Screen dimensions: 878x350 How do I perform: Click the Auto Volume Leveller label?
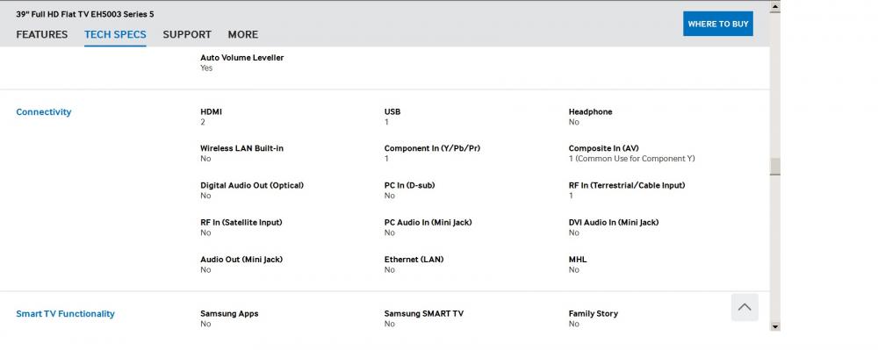242,58
